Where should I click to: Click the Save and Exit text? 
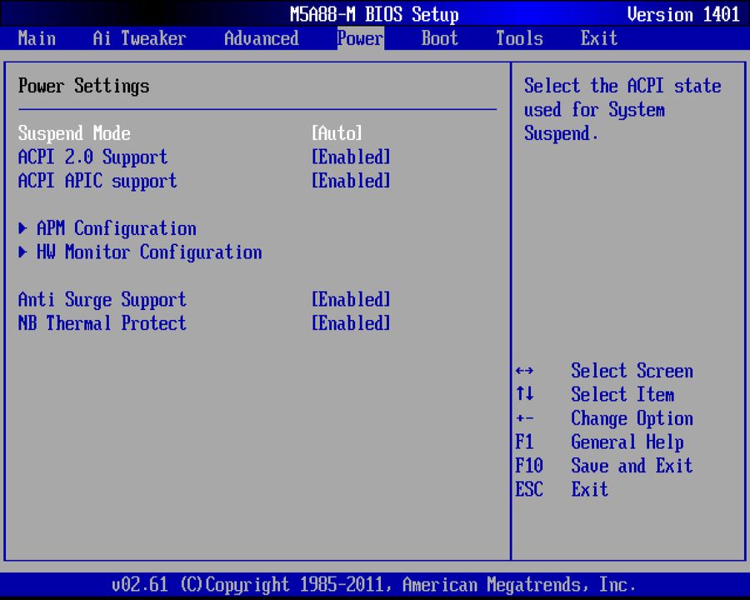pos(632,466)
